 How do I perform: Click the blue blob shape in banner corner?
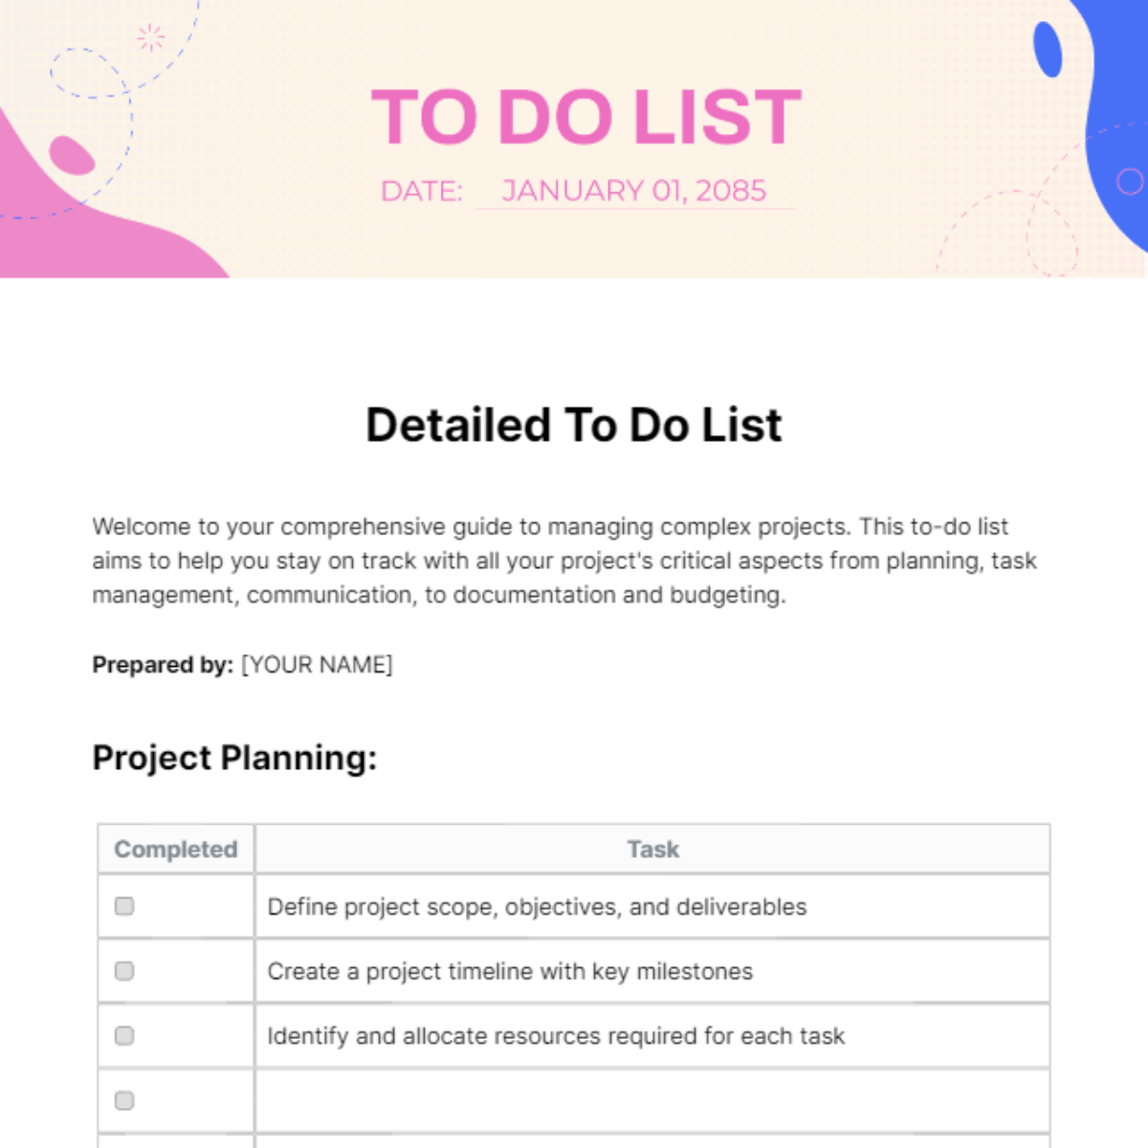(x=1108, y=124)
